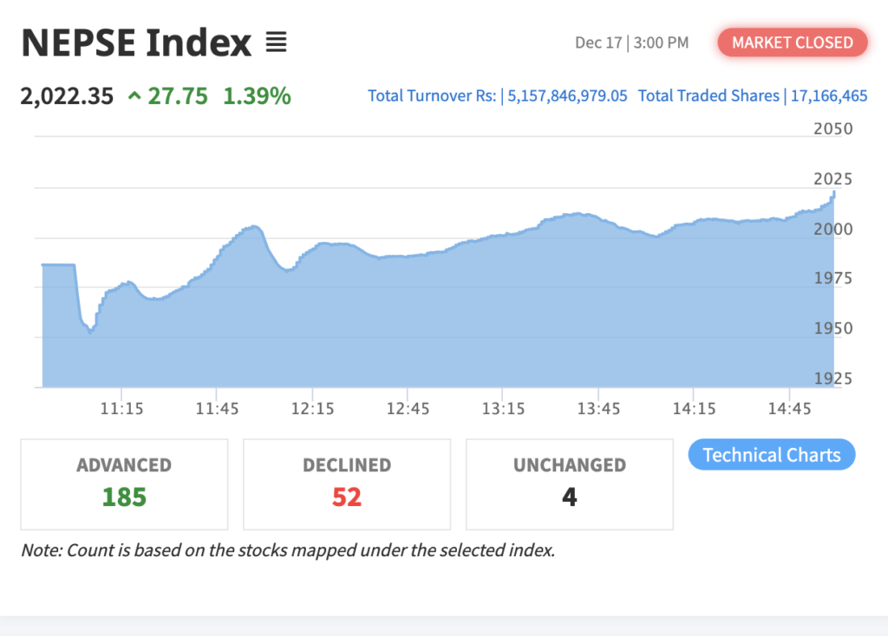Open the hamburger menu beside NEPSE Index

(x=276, y=42)
